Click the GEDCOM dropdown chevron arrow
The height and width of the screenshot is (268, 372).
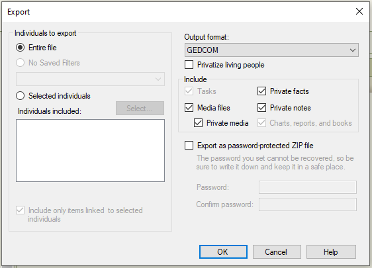tap(353, 50)
